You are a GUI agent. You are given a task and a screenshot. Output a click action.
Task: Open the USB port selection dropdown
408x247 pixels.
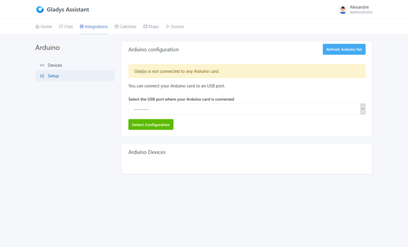point(247,109)
